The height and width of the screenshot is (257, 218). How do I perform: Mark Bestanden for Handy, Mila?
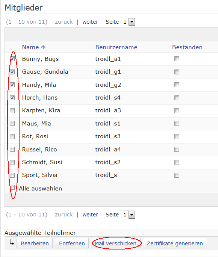click(x=177, y=85)
